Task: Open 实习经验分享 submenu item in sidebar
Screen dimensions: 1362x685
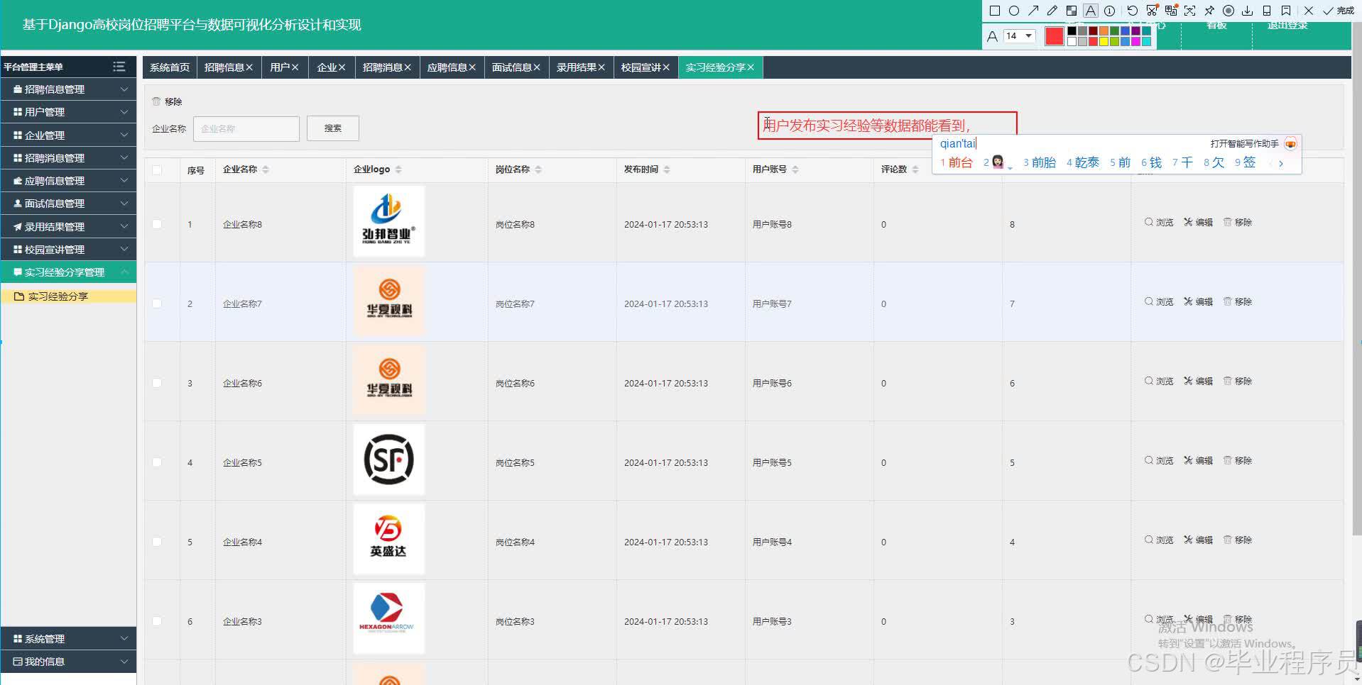Action: point(68,296)
